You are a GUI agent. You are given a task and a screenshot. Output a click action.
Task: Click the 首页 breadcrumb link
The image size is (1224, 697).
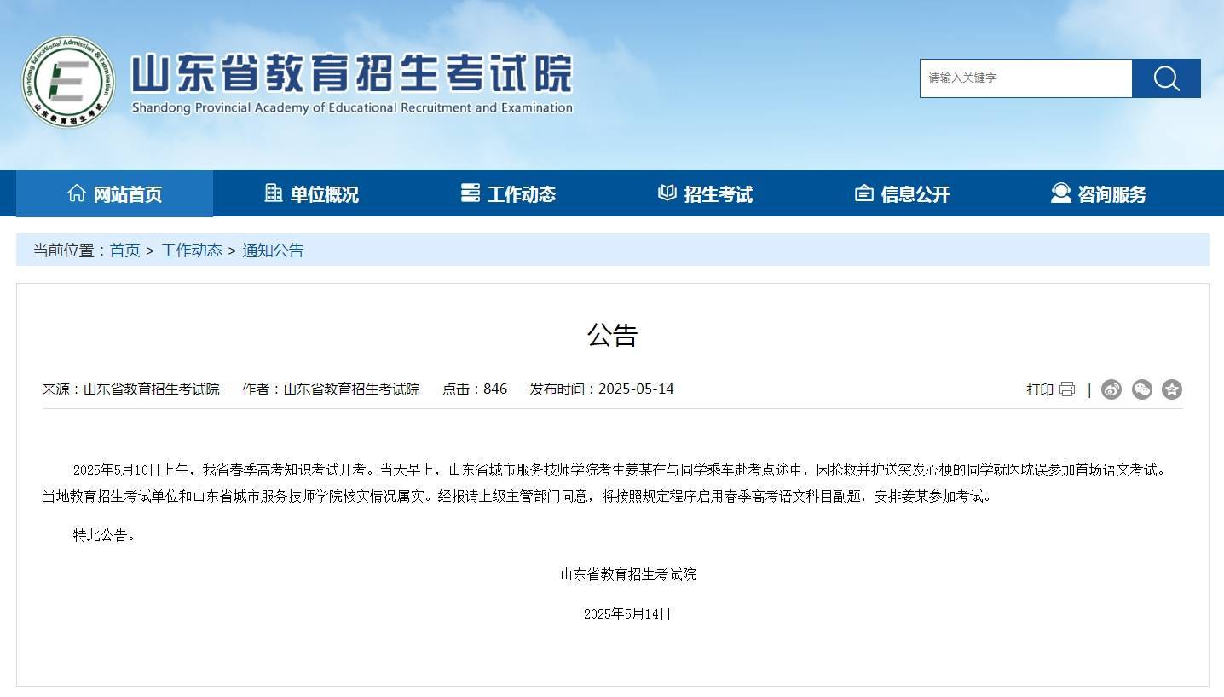(124, 251)
